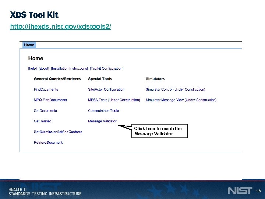Screen dimensions: 265x199
Task: Open the [help] link
Action: [x=32, y=69]
